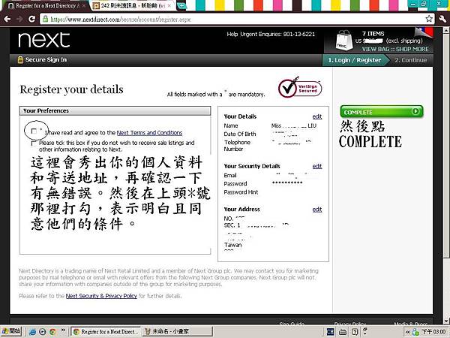
Task: Switch to the Register for a Next Directory tab
Action: click(46, 5)
